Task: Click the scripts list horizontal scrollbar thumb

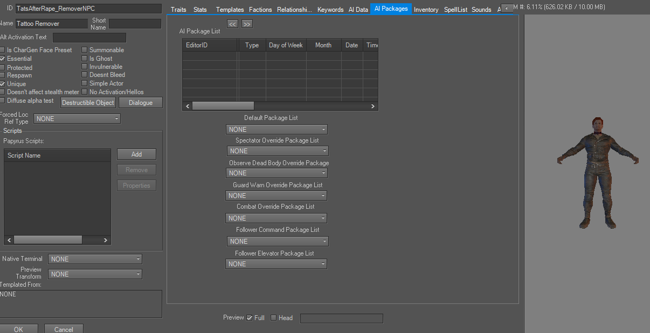Action: click(48, 240)
